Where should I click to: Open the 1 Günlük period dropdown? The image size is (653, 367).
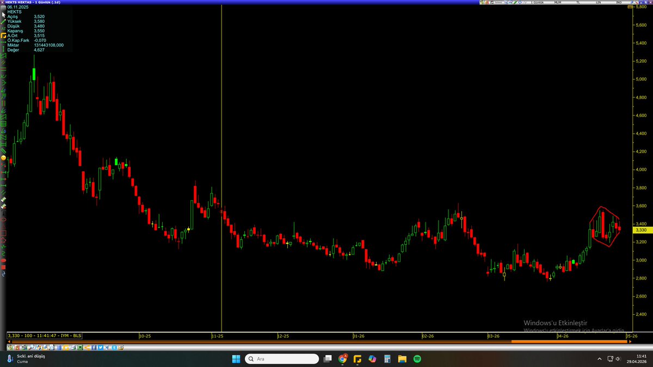(x=537, y=3)
